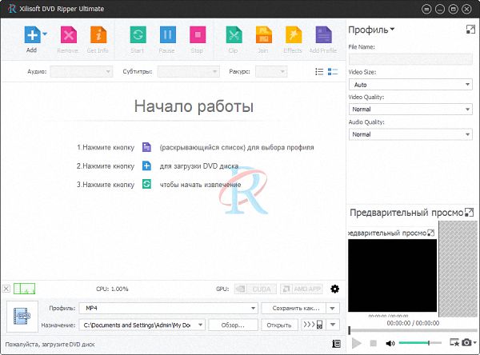Click the Открыть button
480x355 pixels.
click(x=278, y=325)
